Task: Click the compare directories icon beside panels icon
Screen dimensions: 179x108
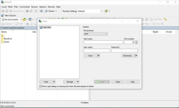Action: 7,11
